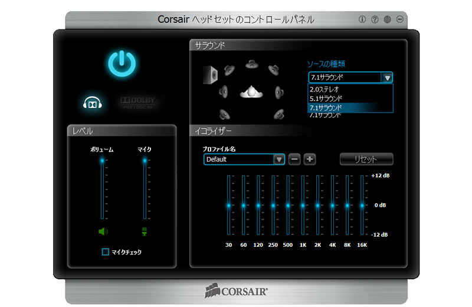Click the globe language icon
This screenshot has height=307, width=472.
387,19
